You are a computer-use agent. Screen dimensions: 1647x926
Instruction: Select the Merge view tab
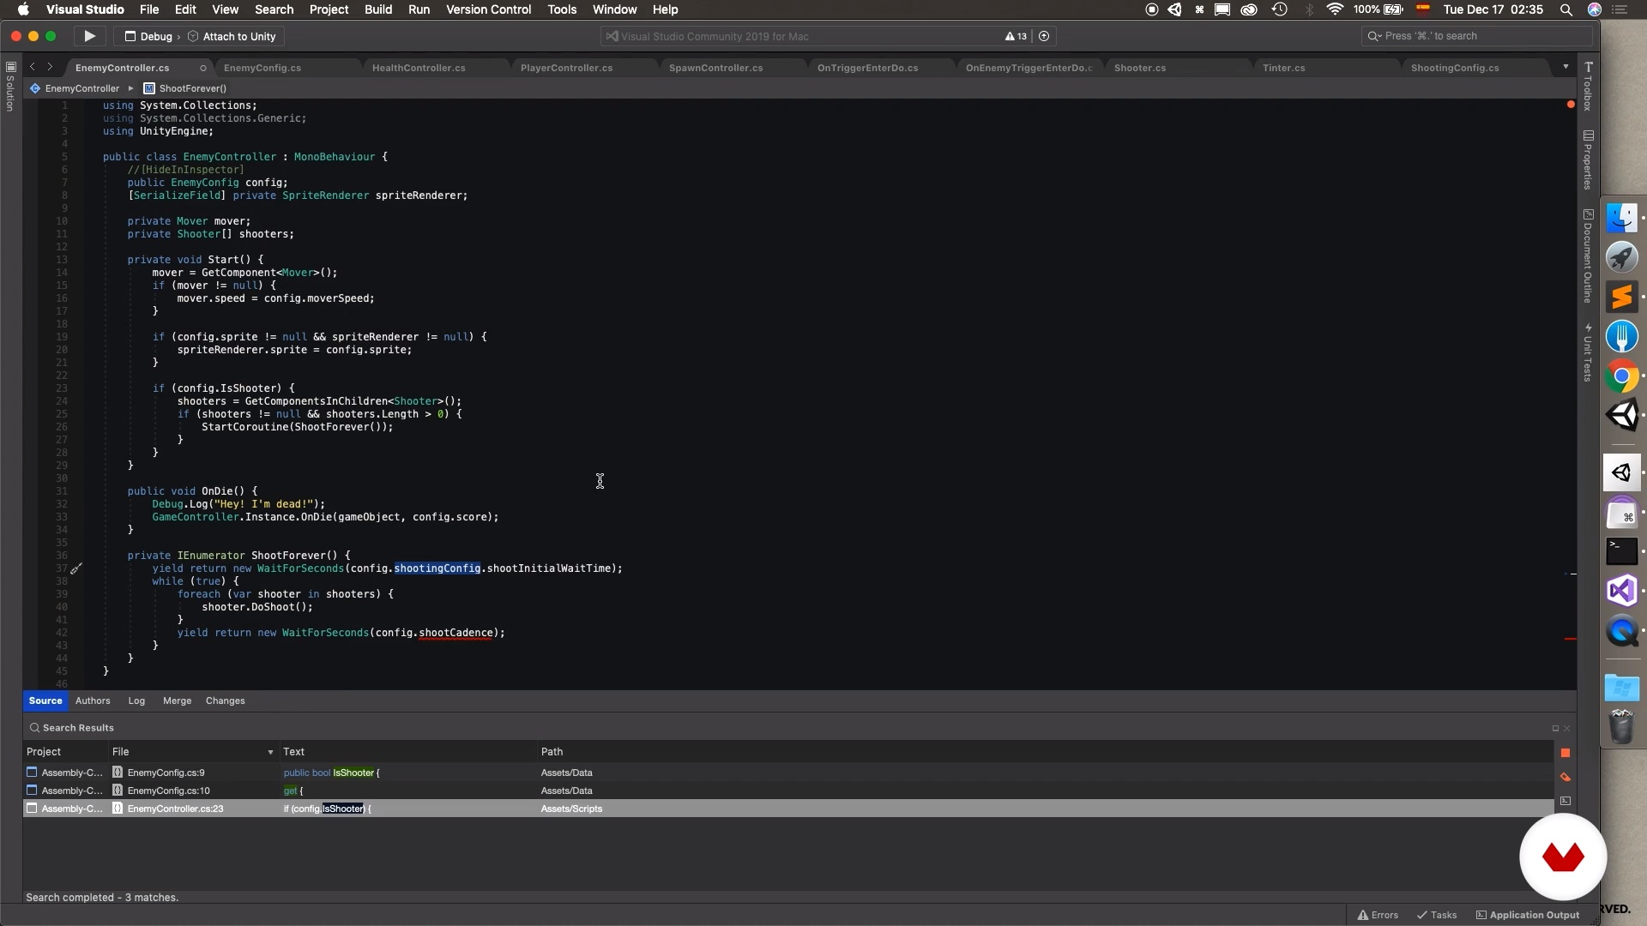[x=177, y=701]
